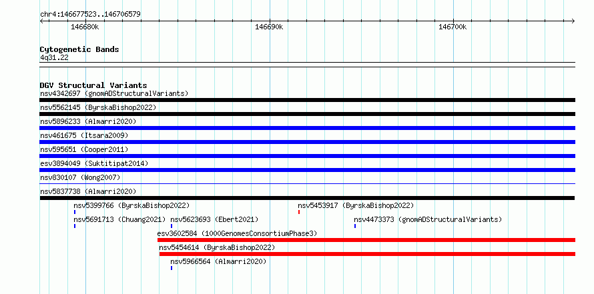The height and width of the screenshot is (294, 594).
Task: Click the small red marker under nsv5453917
Action: [299, 212]
